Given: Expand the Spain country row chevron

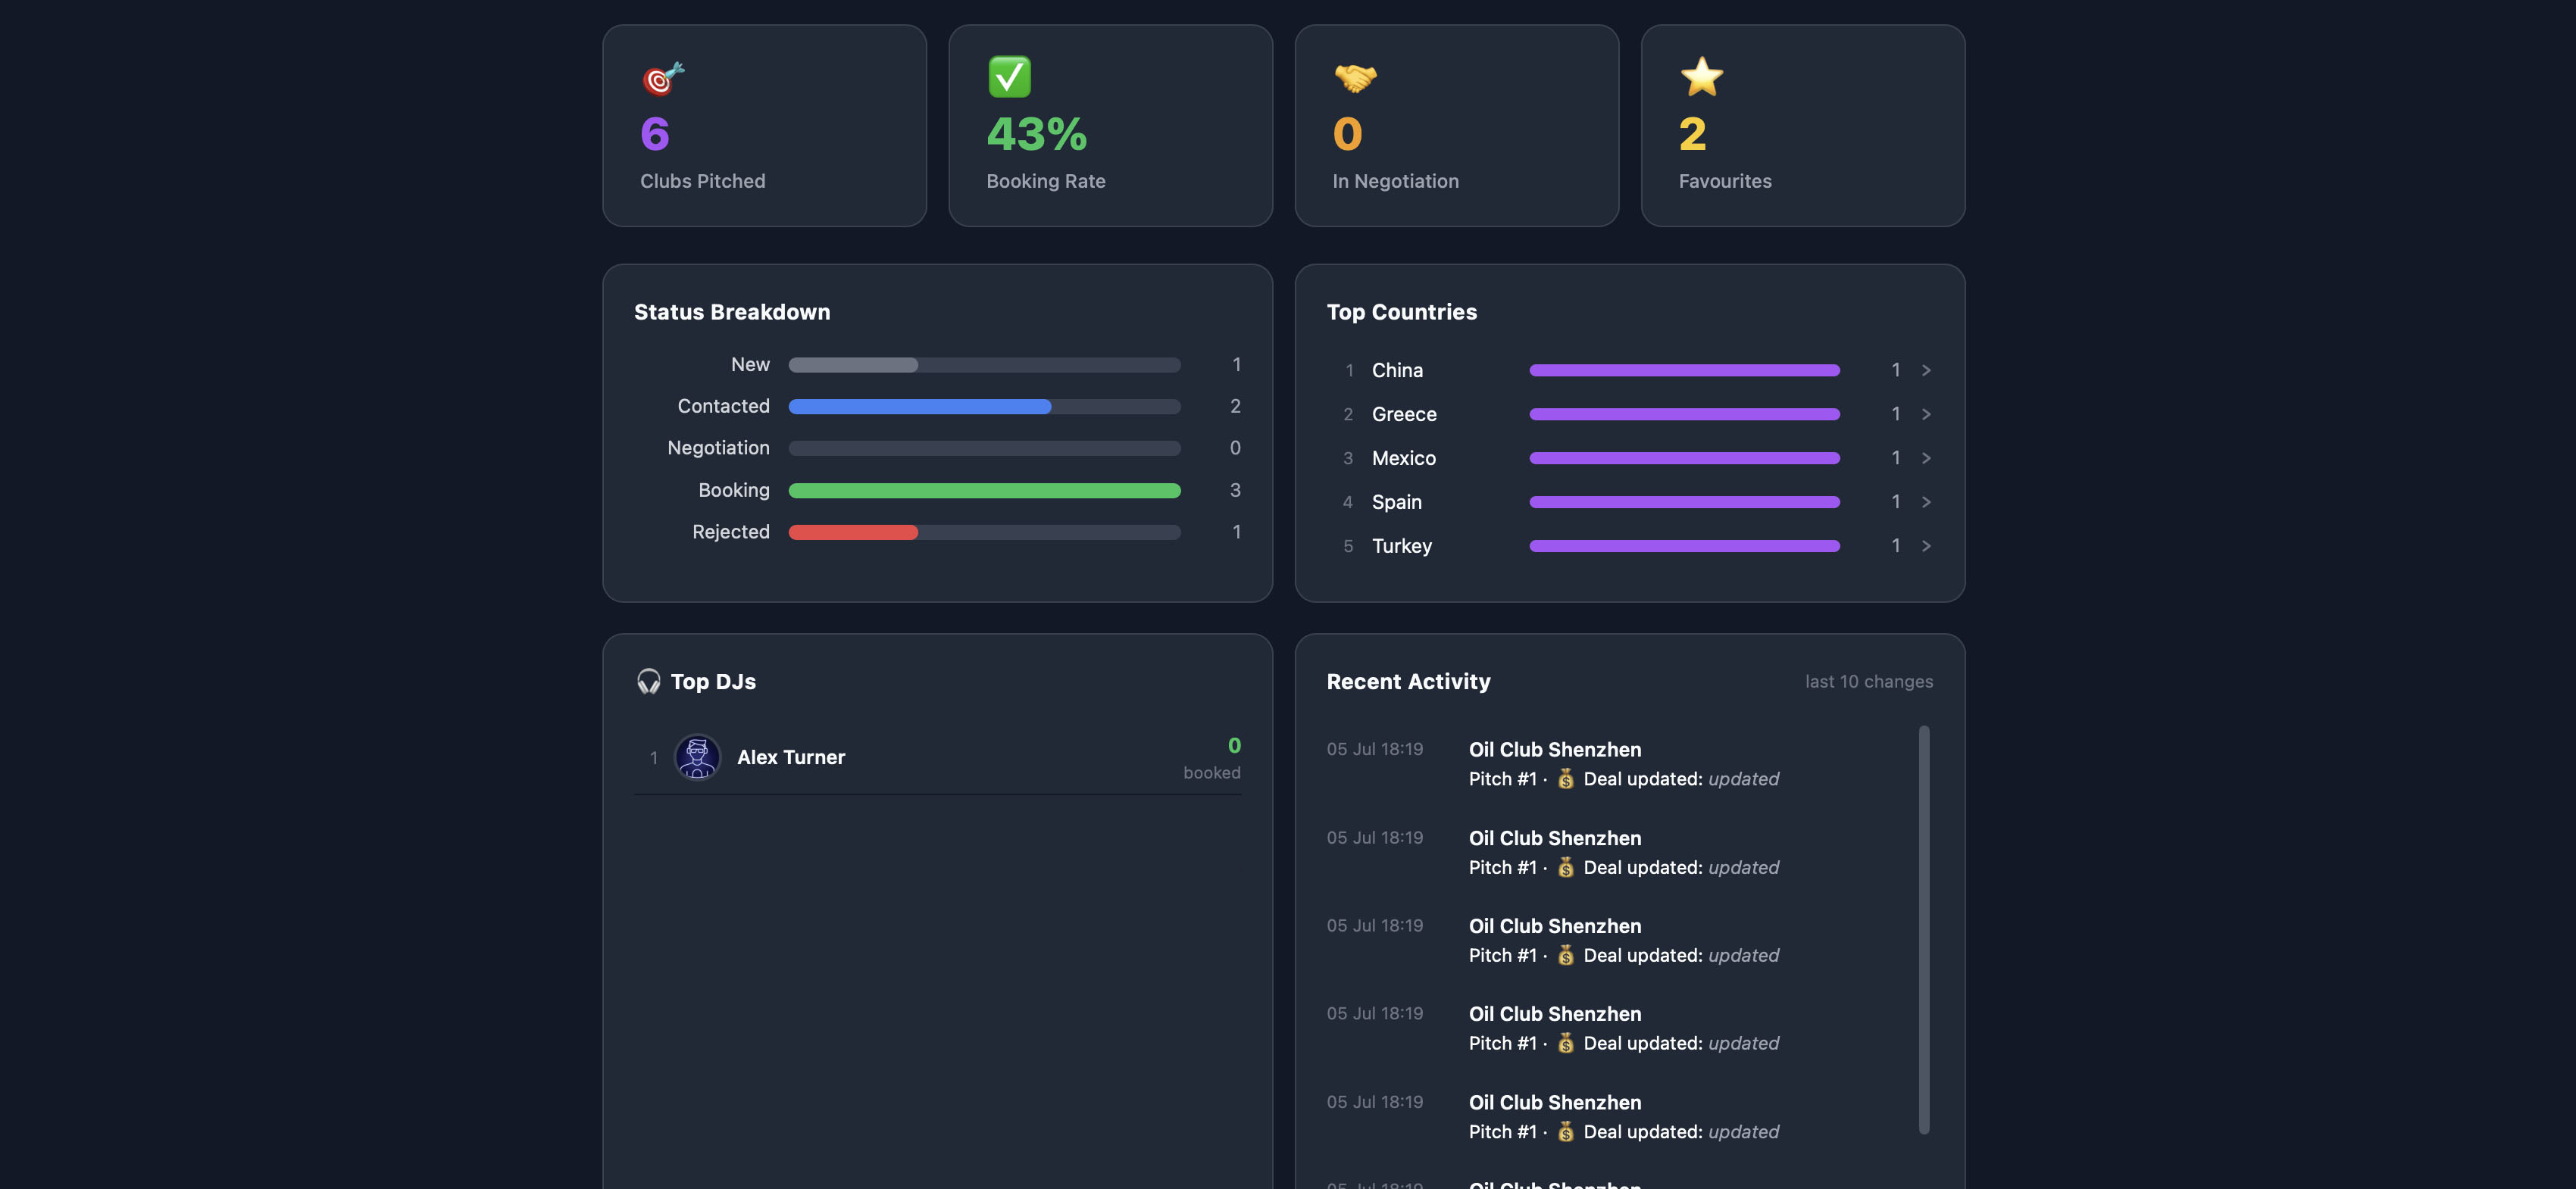Looking at the screenshot, I should coord(1926,503).
